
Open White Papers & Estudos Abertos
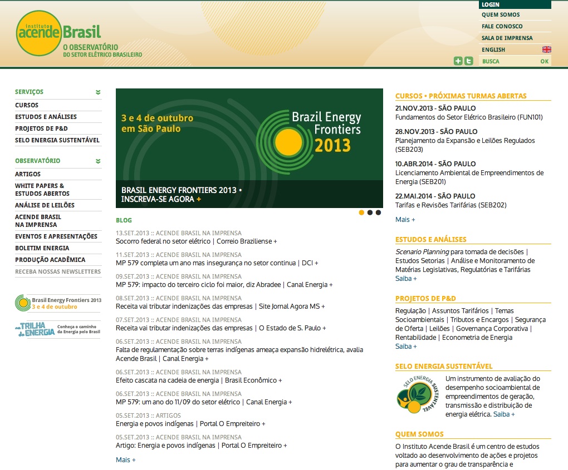pyautogui.click(x=42, y=190)
